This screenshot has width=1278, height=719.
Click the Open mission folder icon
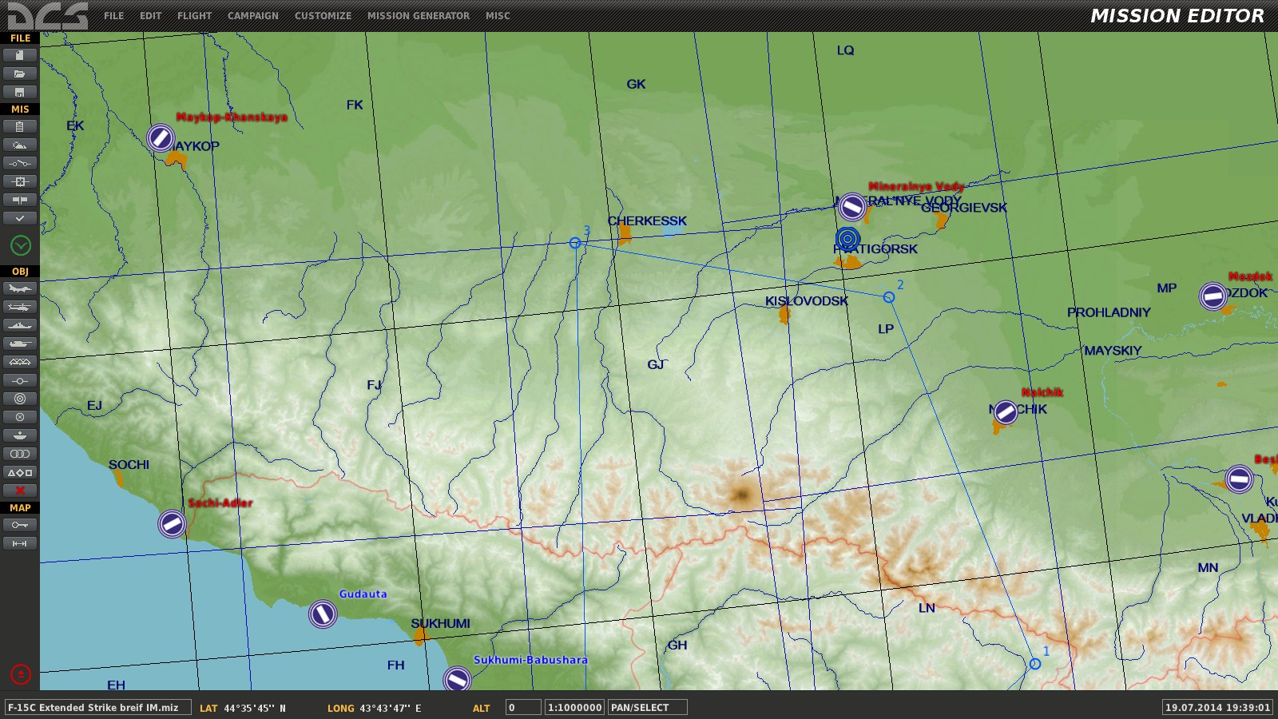click(x=20, y=73)
